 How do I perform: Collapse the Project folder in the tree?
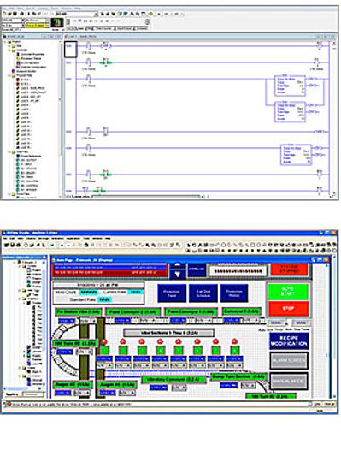pyautogui.click(x=5, y=42)
